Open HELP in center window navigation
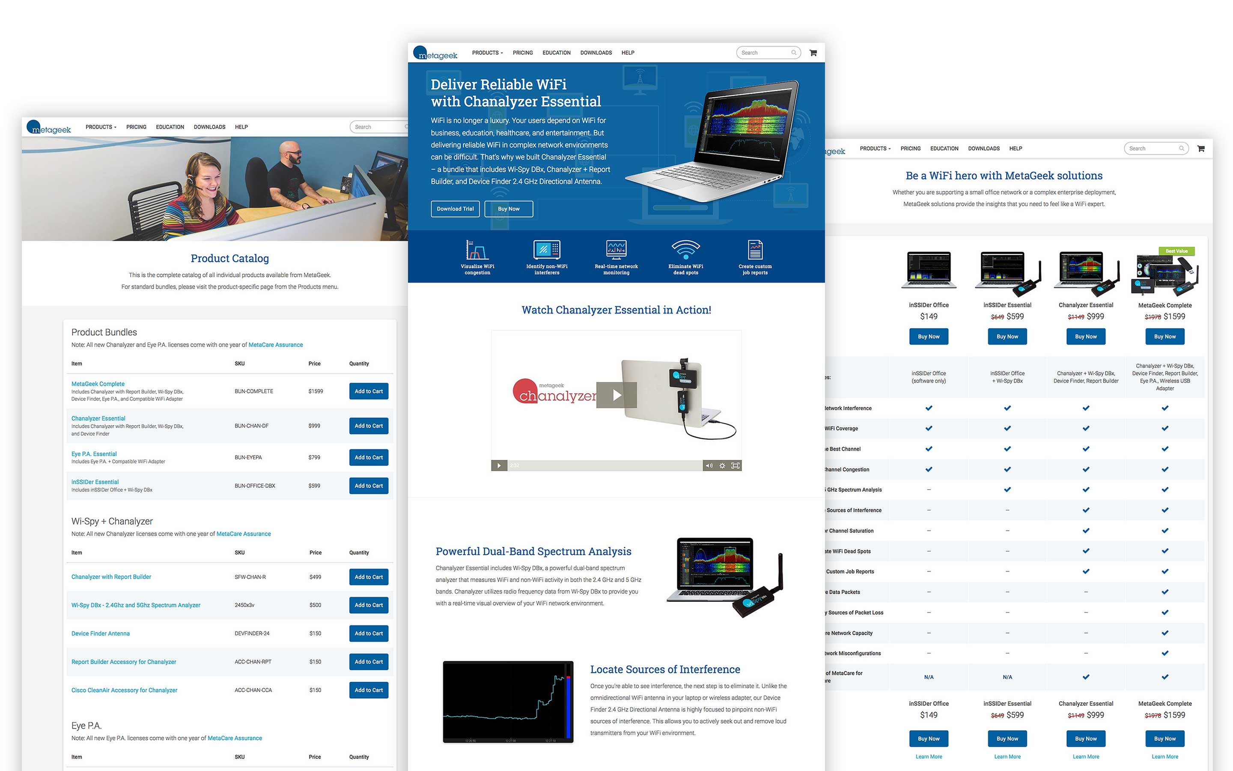The width and height of the screenshot is (1233, 771). (x=628, y=53)
